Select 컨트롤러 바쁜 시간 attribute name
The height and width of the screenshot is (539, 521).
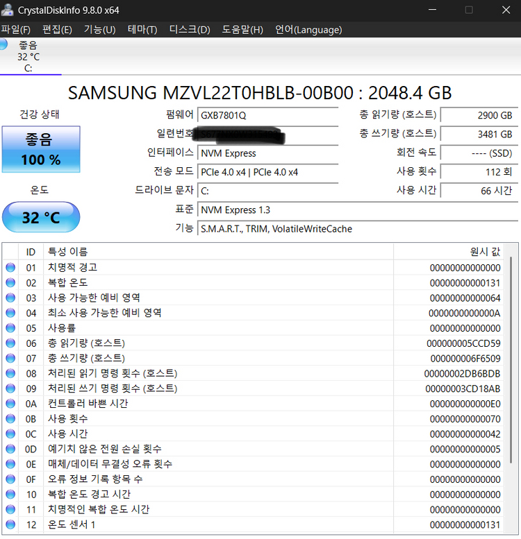tap(88, 404)
